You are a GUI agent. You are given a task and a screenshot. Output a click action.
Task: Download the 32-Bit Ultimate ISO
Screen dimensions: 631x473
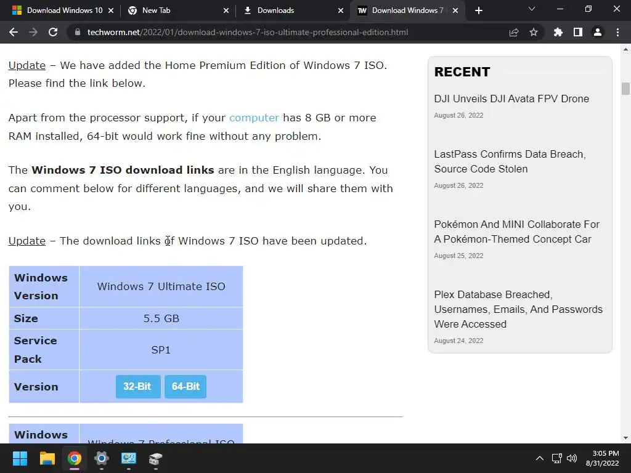pyautogui.click(x=137, y=387)
